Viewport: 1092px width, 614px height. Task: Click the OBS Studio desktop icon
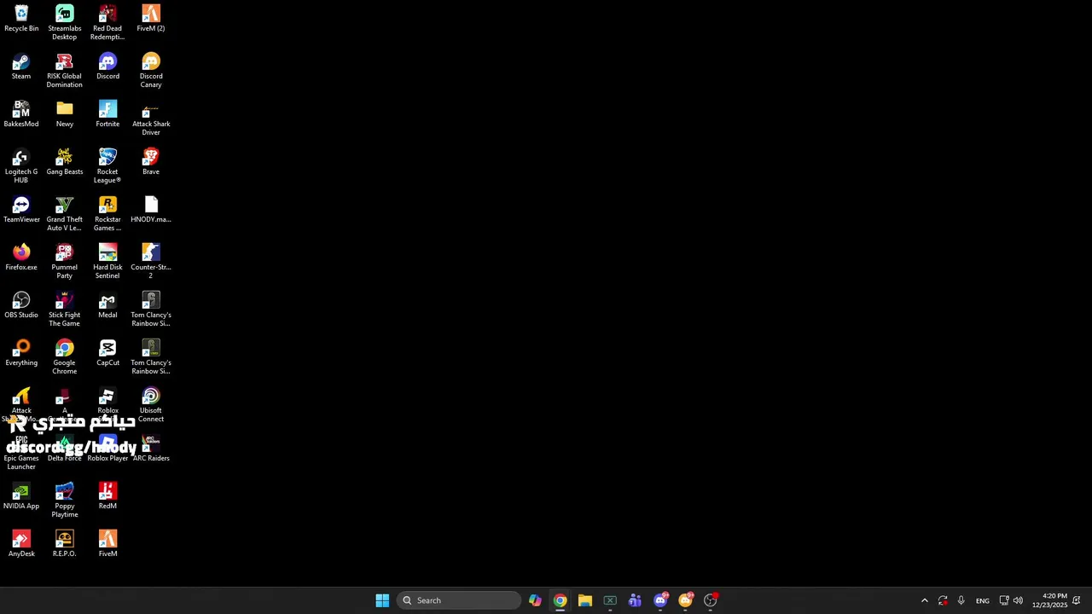pos(21,305)
